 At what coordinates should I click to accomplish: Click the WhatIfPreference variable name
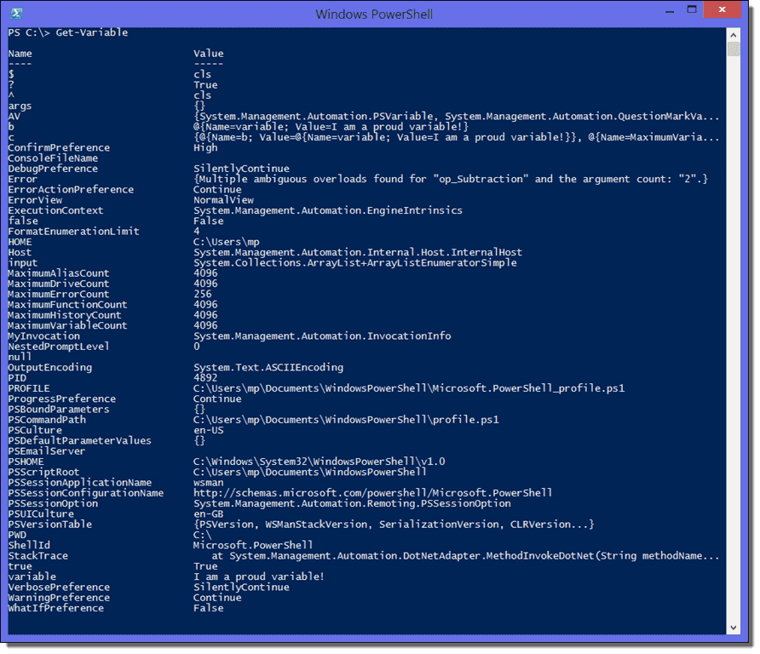55,609
